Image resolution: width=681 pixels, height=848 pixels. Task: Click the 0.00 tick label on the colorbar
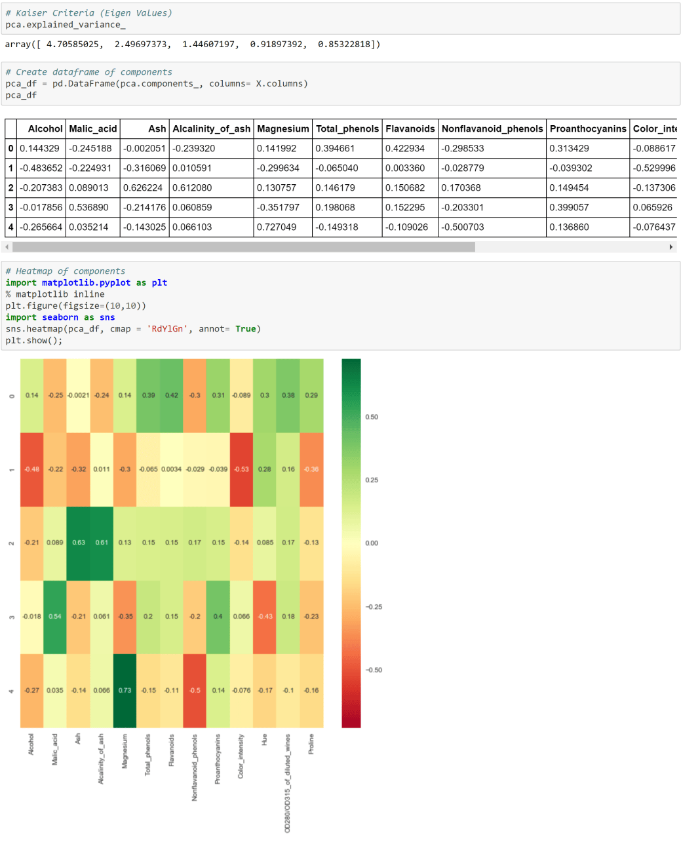[372, 543]
